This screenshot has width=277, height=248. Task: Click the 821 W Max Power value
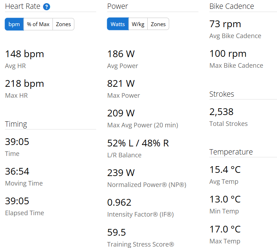[x=121, y=84]
